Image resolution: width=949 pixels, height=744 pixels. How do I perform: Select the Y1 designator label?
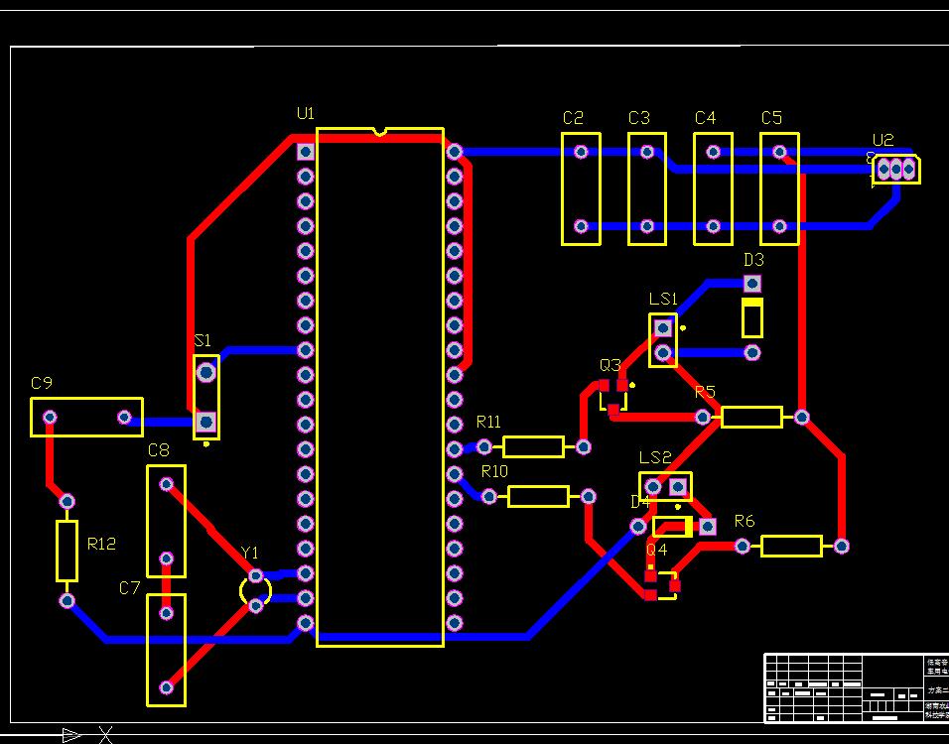pos(249,553)
